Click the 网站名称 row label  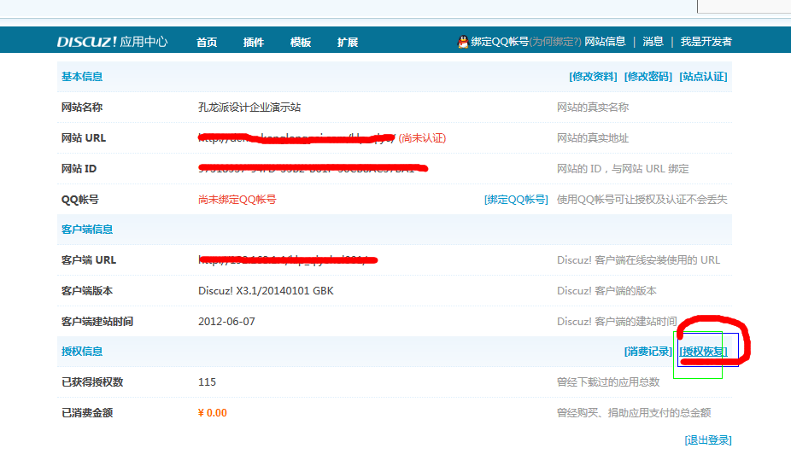(x=82, y=108)
